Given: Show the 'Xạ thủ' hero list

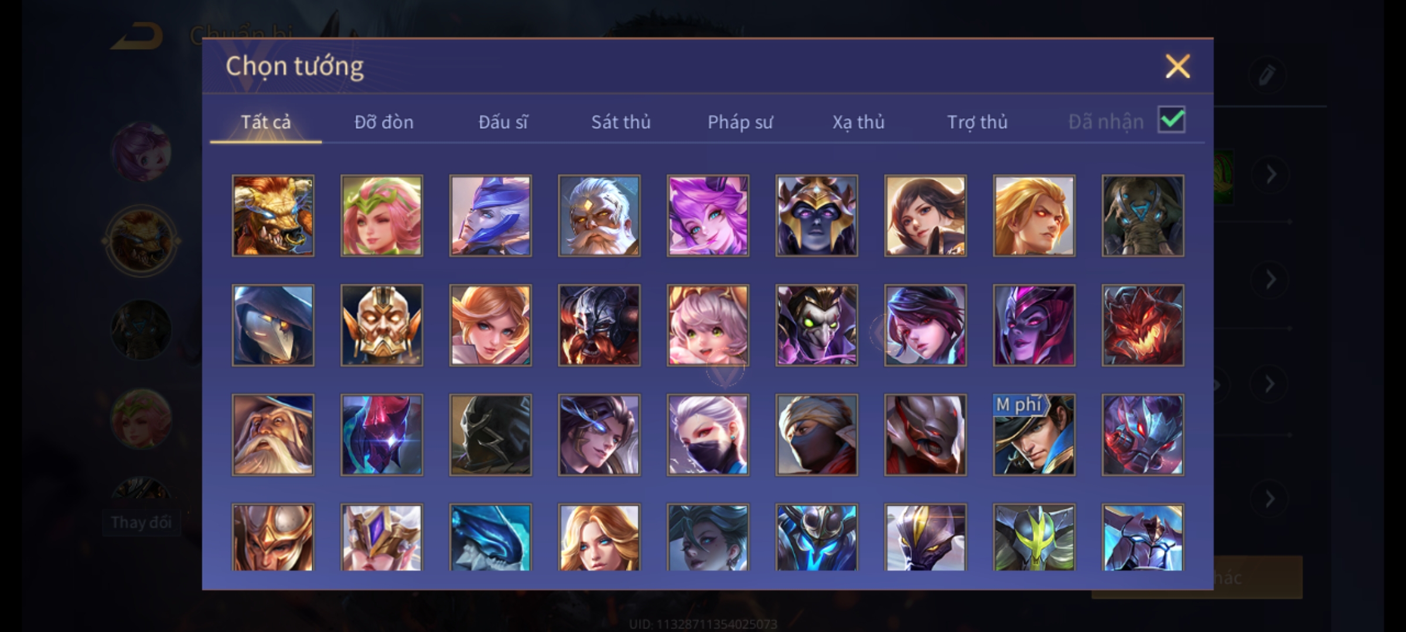Looking at the screenshot, I should point(858,122).
